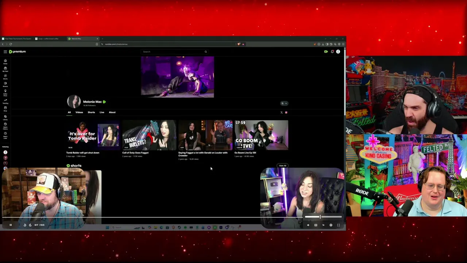
Task: Toggle captions in the video player
Action: pyautogui.click(x=316, y=225)
